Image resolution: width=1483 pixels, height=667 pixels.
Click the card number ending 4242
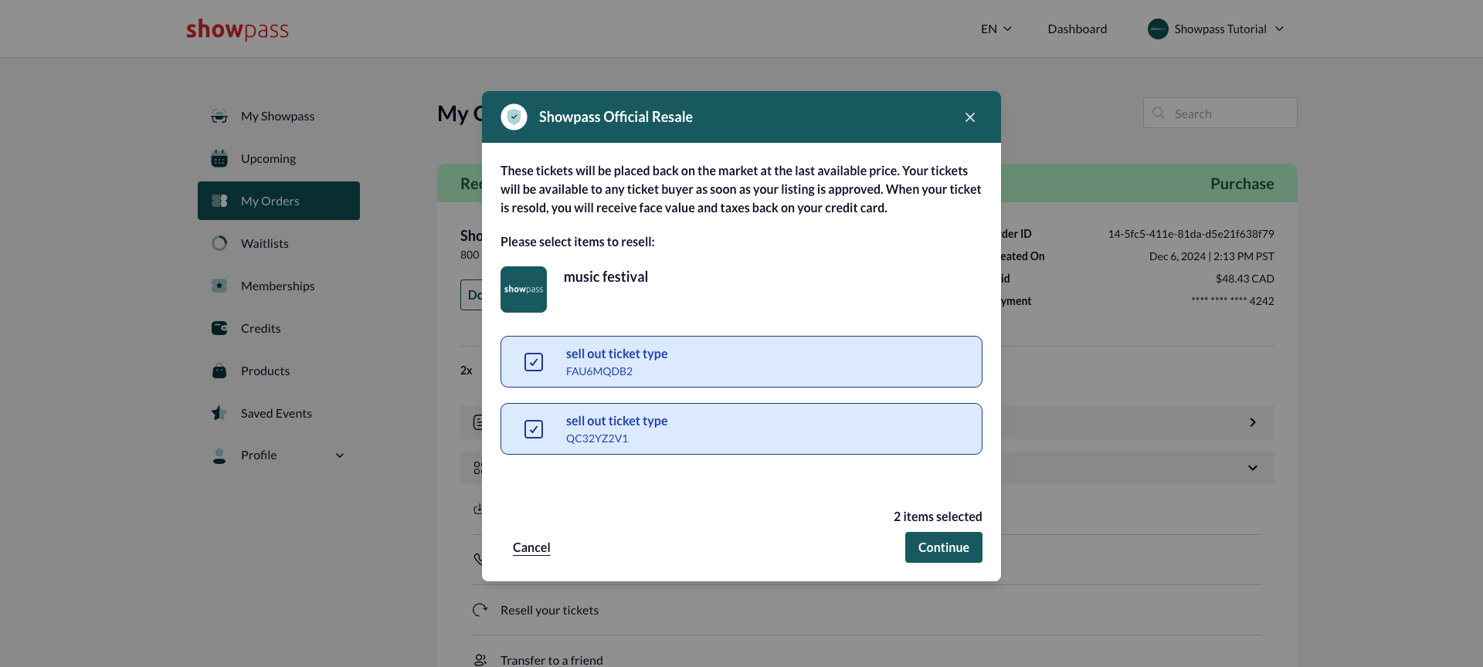tap(1232, 301)
